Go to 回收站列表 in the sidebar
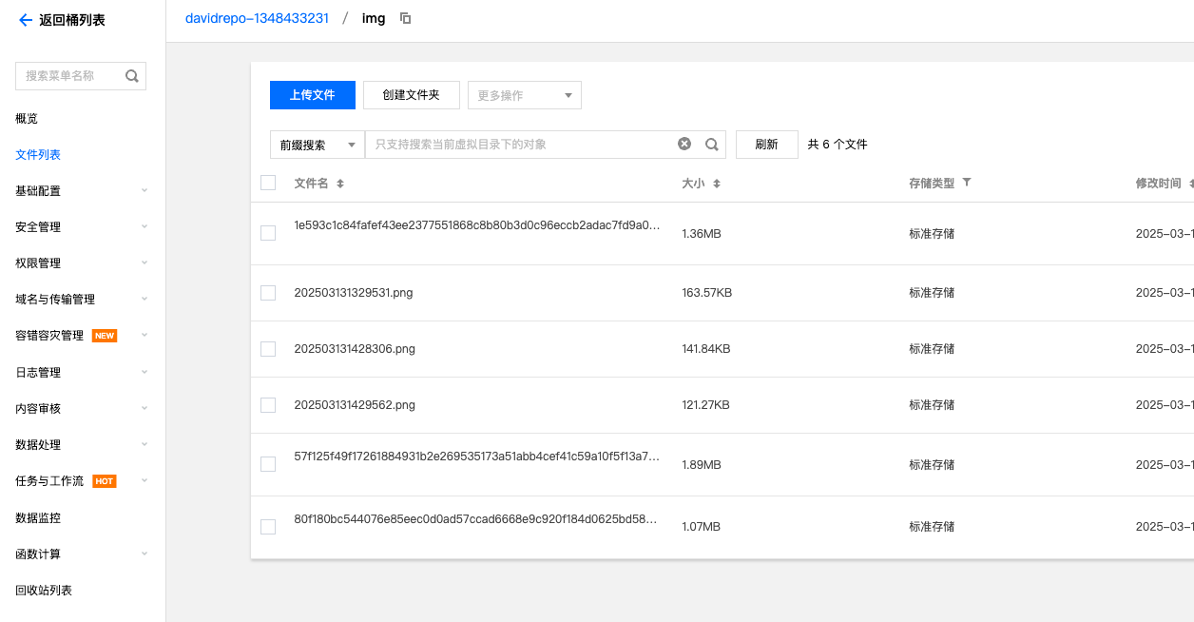The image size is (1194, 622). pyautogui.click(x=44, y=591)
